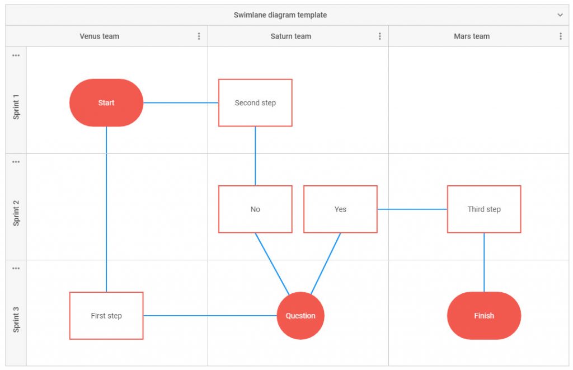Screen dimensions: 573x370
Task: Select the First step box
Action: tap(106, 316)
